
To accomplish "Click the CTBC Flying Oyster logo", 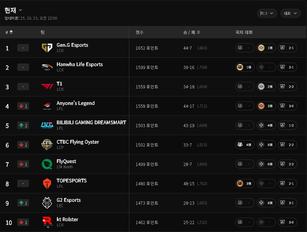I will point(47,145).
